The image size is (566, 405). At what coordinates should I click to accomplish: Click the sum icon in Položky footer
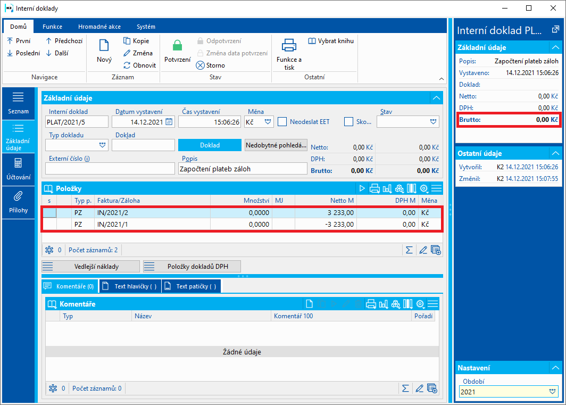click(x=409, y=250)
